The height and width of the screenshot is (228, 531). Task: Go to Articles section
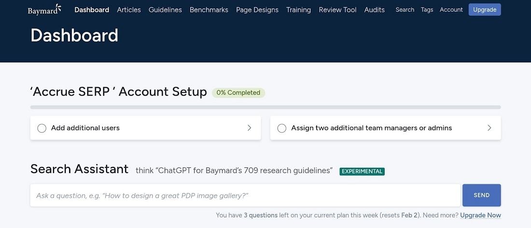click(129, 10)
